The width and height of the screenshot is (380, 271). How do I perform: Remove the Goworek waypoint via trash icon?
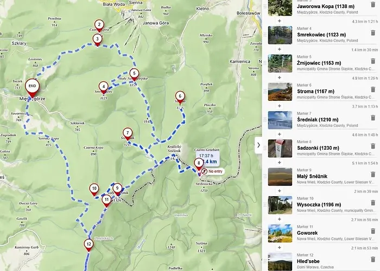pos(373,231)
